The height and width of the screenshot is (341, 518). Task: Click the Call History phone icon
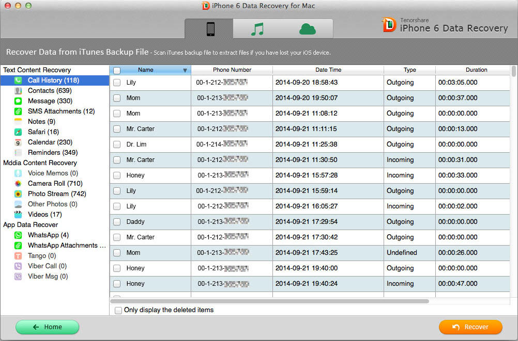click(x=18, y=80)
